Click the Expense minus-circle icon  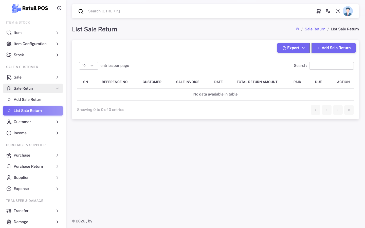pos(9,189)
